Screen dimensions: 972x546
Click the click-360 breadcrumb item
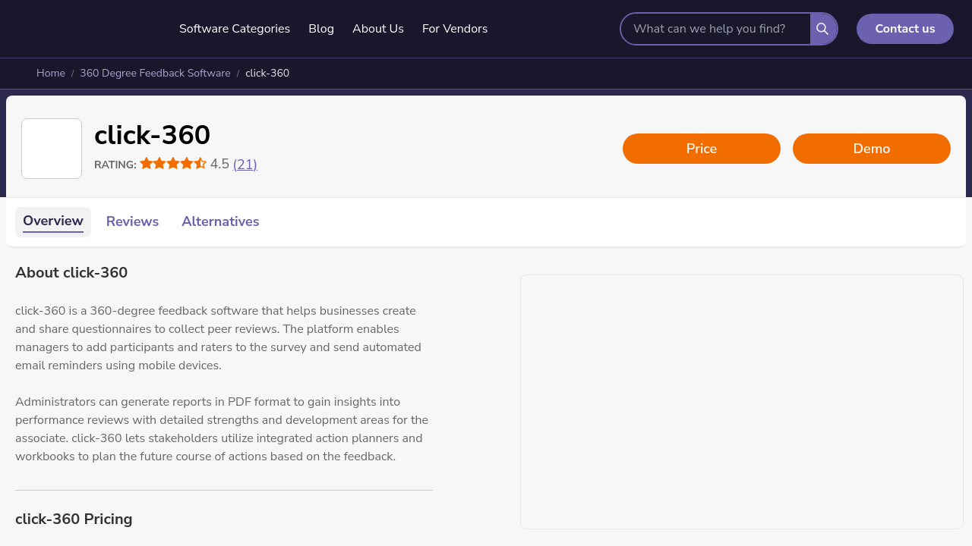point(267,74)
